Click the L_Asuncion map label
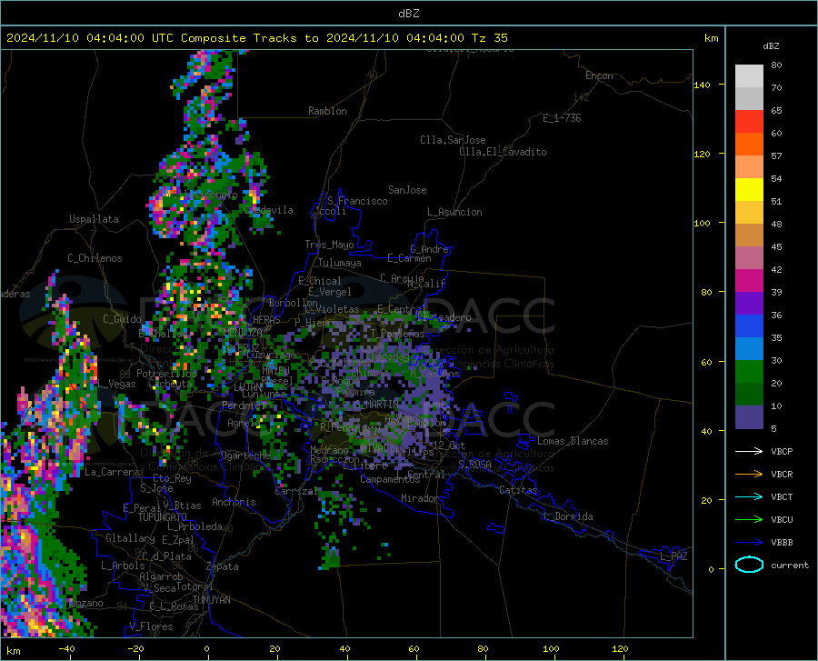818x661 pixels. 454,212
